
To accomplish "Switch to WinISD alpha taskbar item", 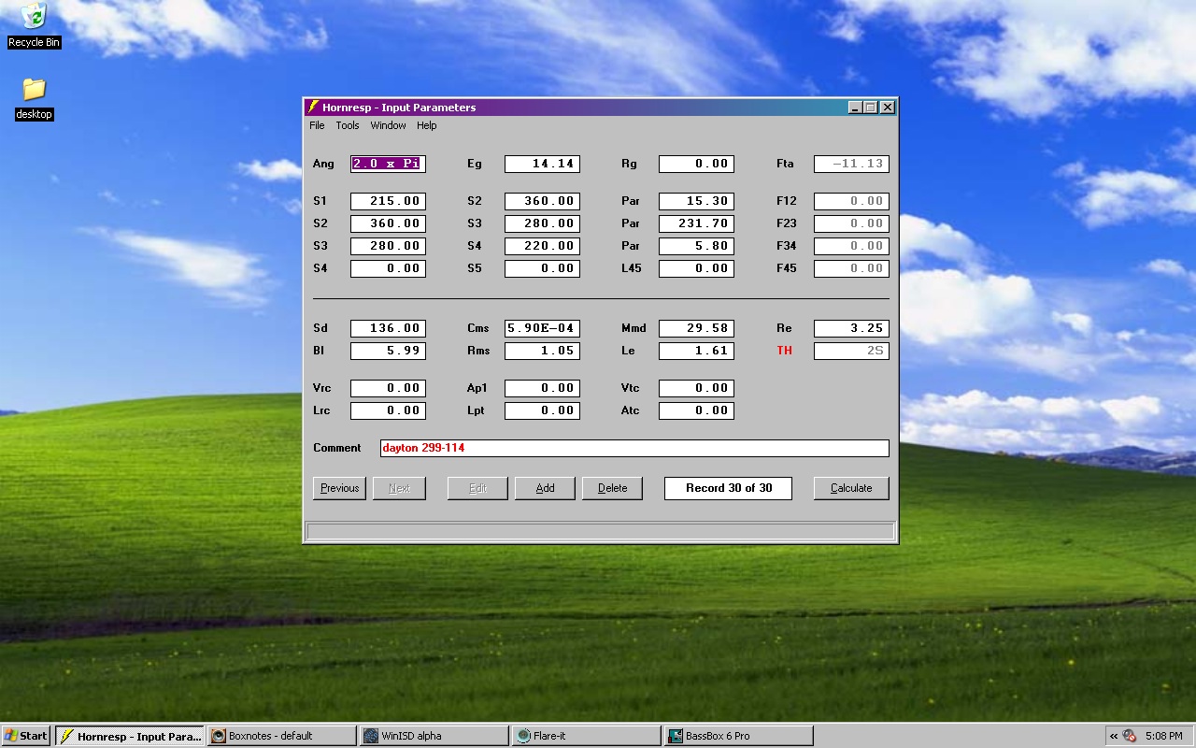I will [x=434, y=736].
